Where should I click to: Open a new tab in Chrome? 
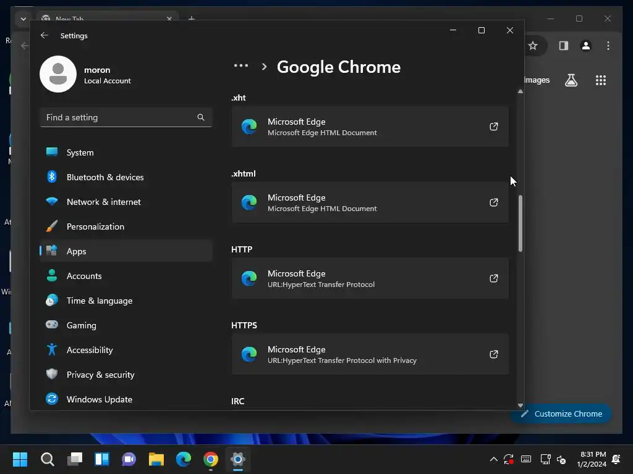point(192,19)
